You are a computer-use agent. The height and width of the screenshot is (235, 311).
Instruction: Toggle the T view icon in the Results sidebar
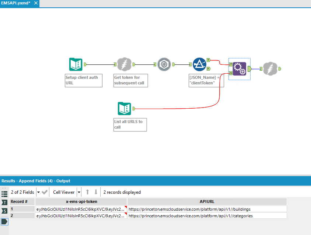pyautogui.click(x=4, y=203)
